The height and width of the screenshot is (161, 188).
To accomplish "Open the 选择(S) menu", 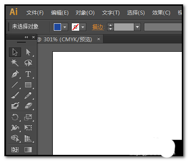I will (136, 13).
